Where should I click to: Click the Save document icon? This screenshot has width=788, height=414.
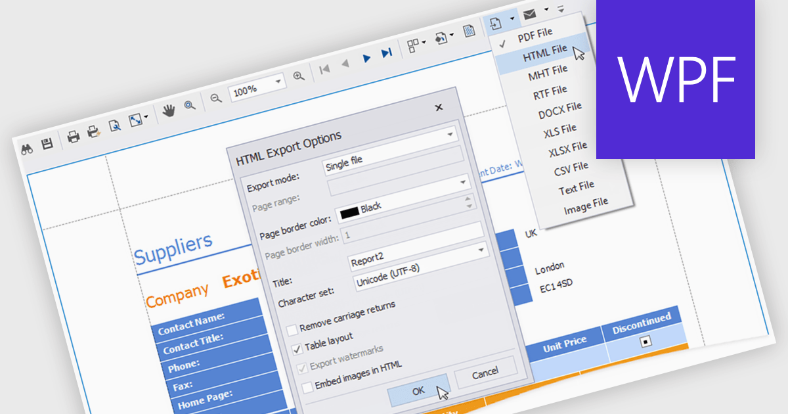coord(47,142)
